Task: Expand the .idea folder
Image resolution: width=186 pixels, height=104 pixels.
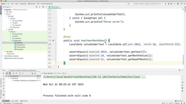Action: click(x=5, y=12)
